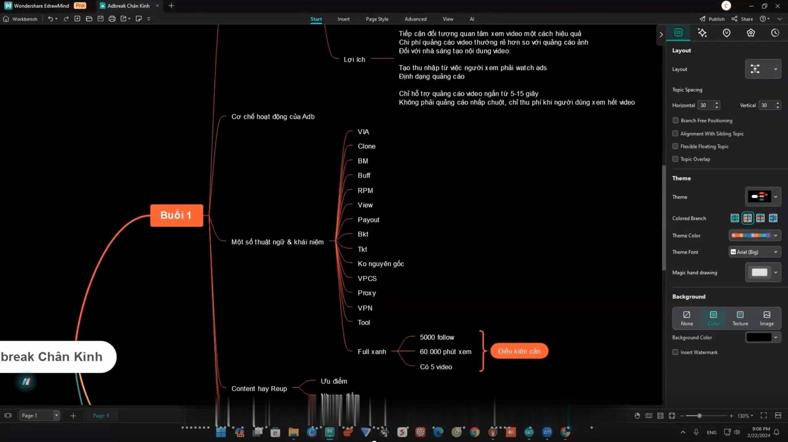Add a new page with the plus button
The image size is (788, 442).
click(73, 416)
